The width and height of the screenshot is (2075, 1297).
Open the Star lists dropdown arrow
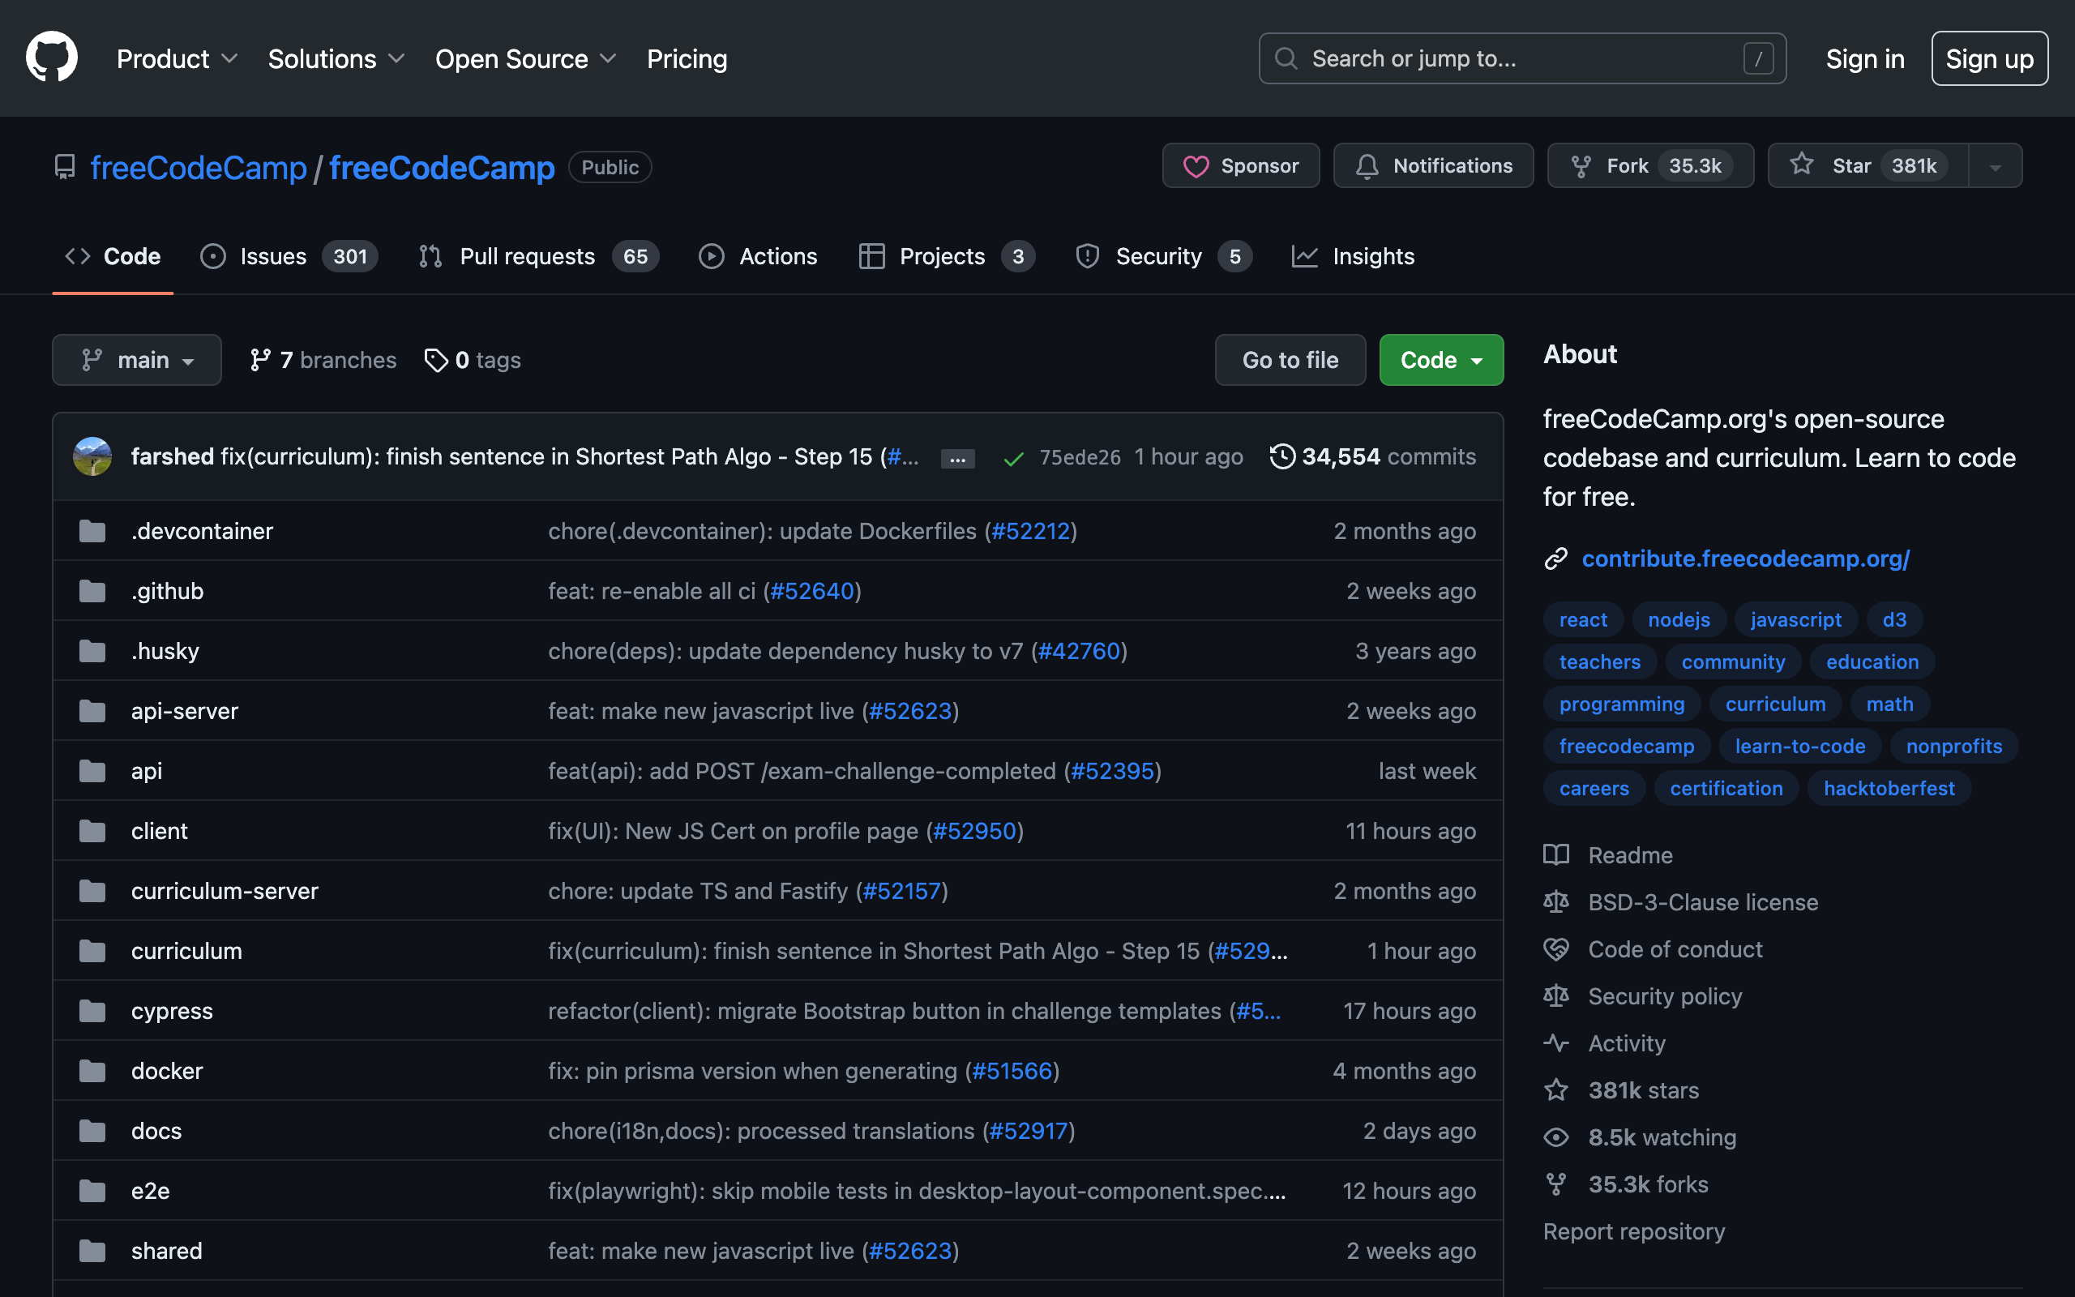pos(1996,166)
